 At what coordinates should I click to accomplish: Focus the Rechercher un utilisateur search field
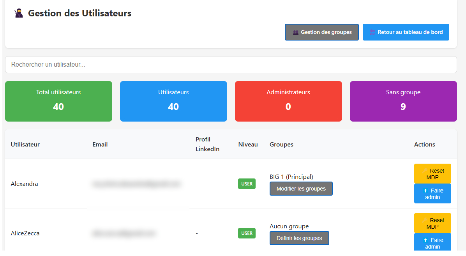coord(231,65)
